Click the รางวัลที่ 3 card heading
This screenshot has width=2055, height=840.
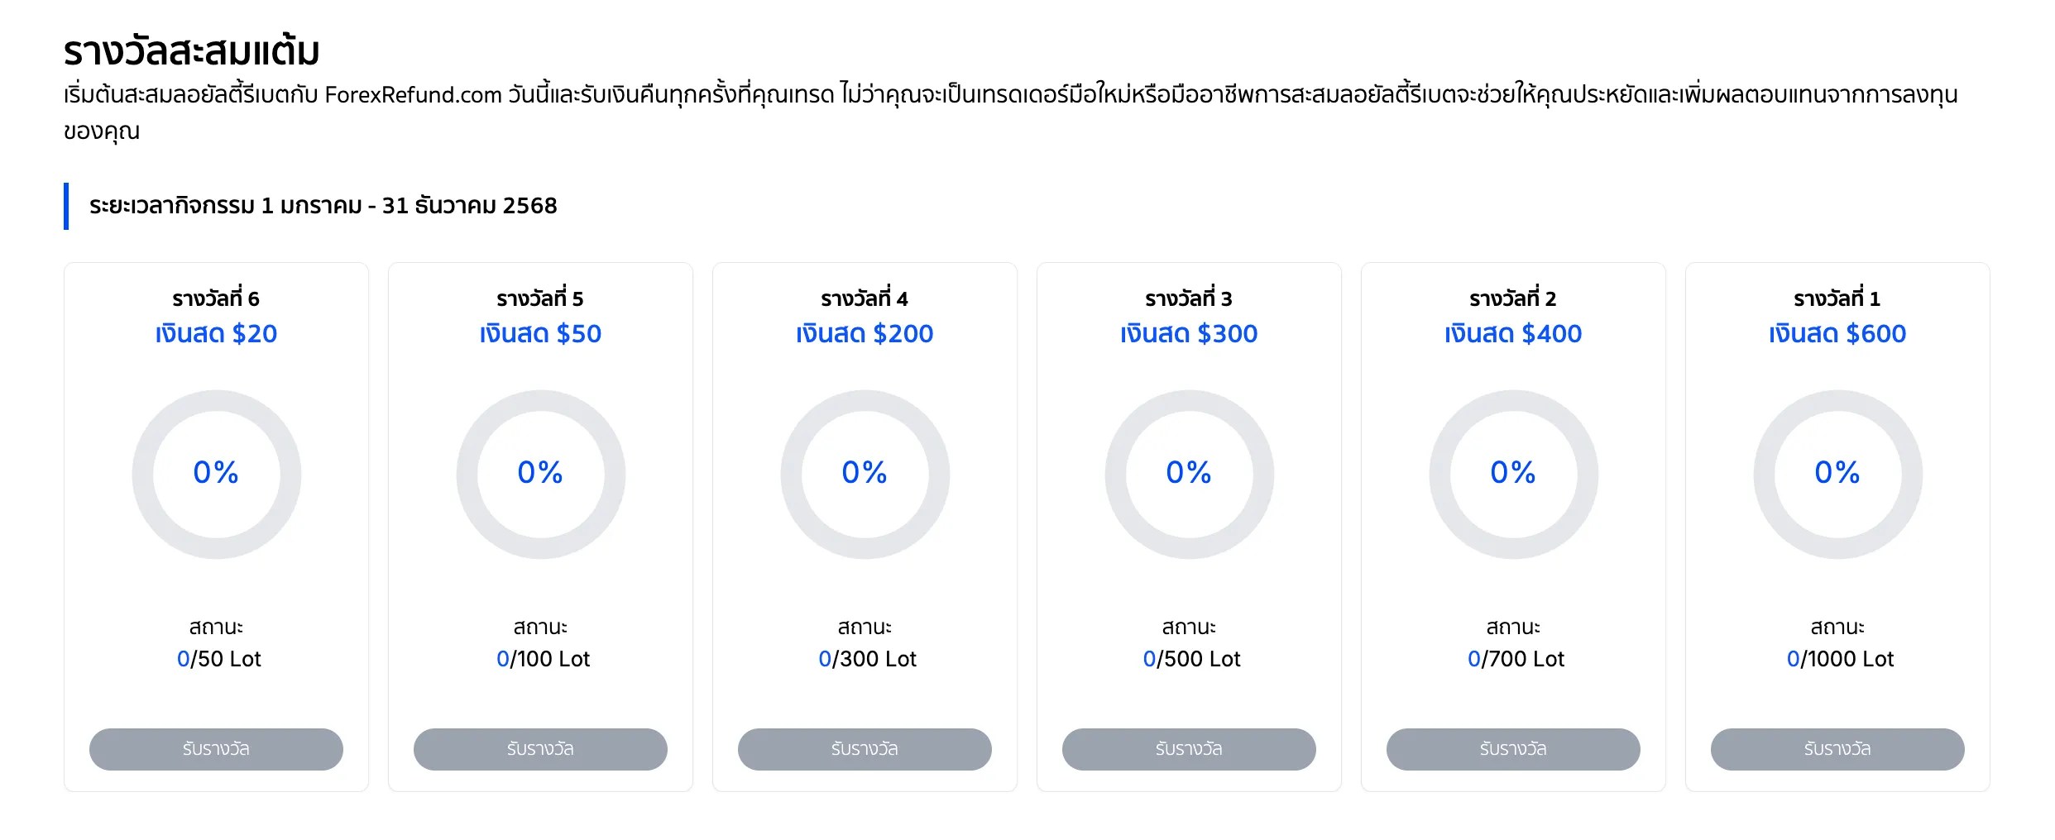(x=1189, y=298)
